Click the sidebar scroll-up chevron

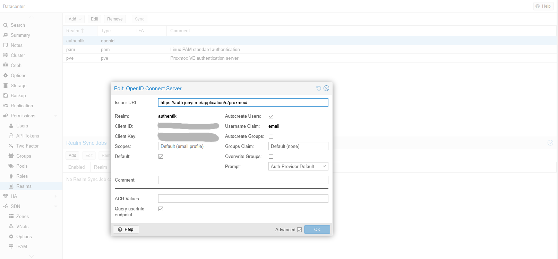[x=31, y=17]
